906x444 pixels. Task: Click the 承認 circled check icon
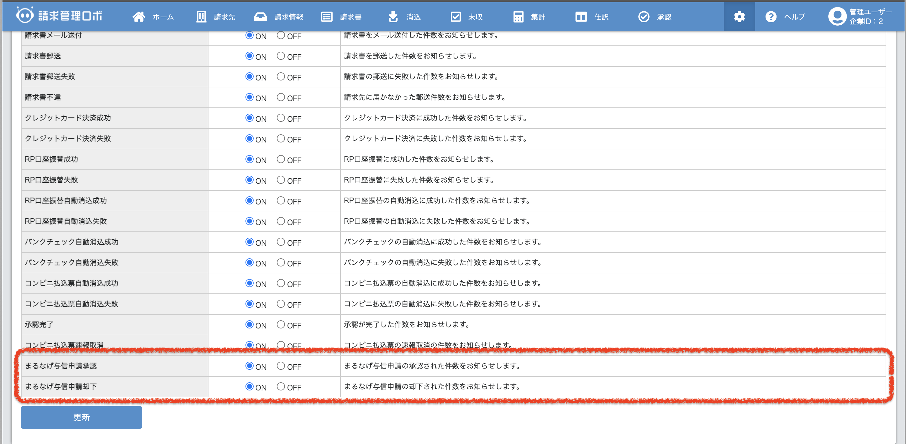pos(644,17)
